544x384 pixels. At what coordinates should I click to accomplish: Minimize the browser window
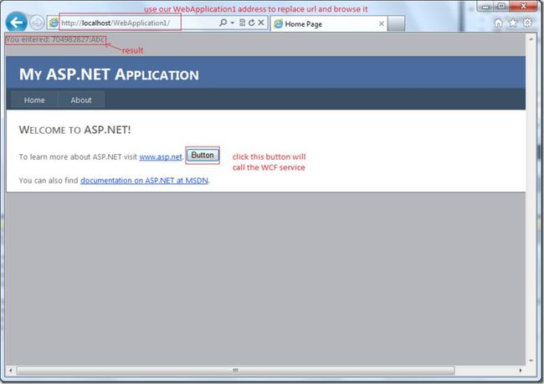click(x=485, y=6)
